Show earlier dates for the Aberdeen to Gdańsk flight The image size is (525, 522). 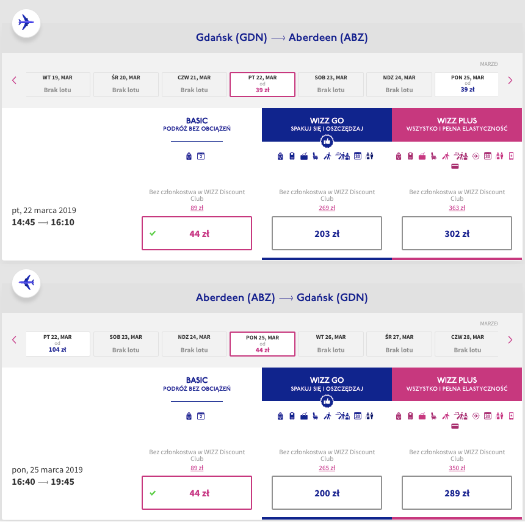(14, 341)
